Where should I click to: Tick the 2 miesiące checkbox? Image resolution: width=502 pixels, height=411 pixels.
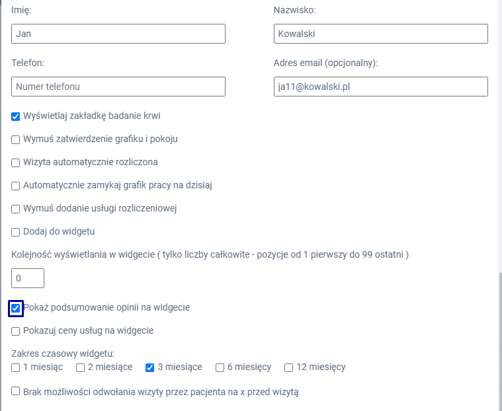tap(81, 367)
